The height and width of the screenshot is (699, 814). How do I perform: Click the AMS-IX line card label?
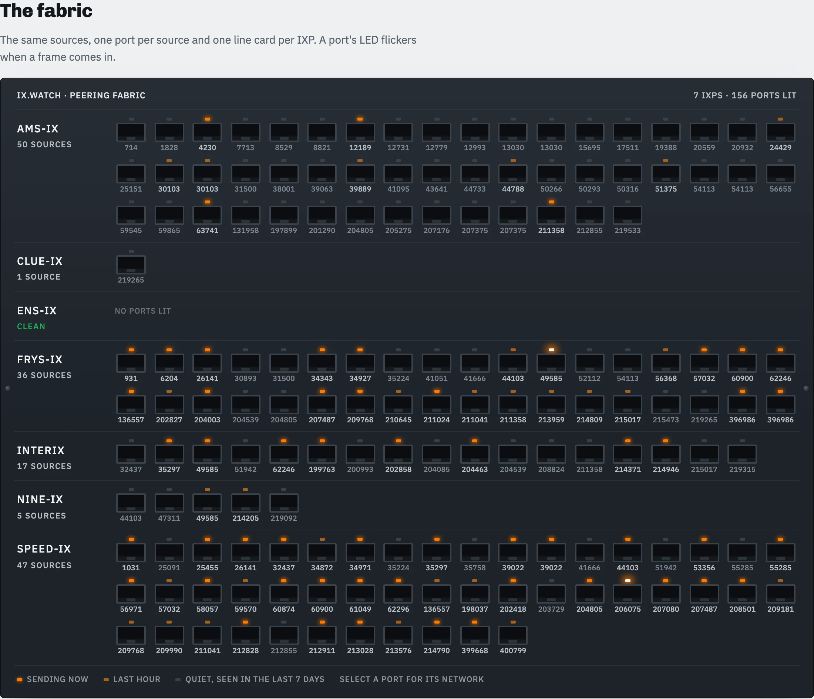pyautogui.click(x=38, y=129)
